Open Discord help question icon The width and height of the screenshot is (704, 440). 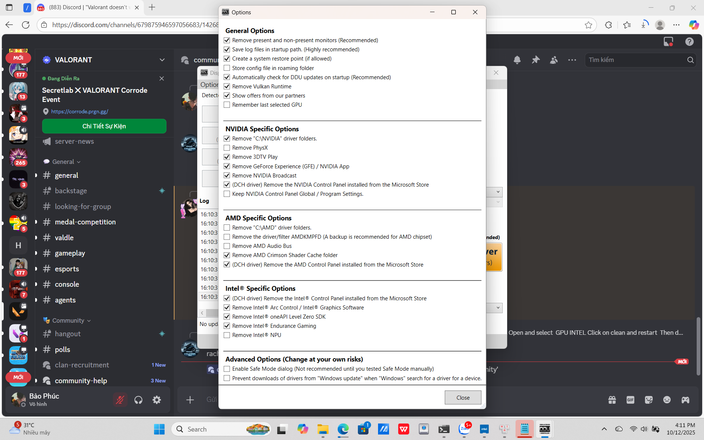[x=689, y=42]
